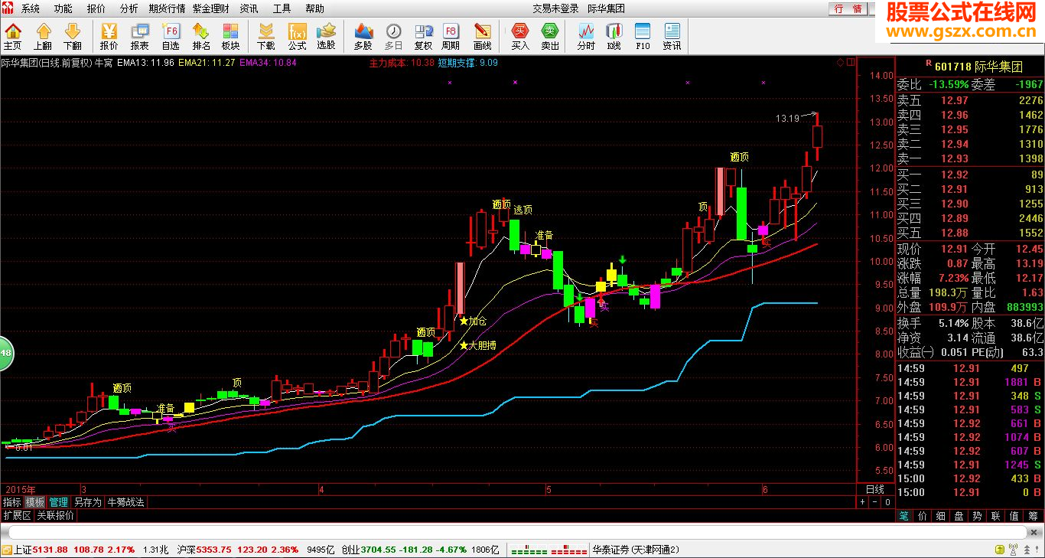
Task: Switch to K线 candlestick chart icon
Action: click(x=614, y=36)
